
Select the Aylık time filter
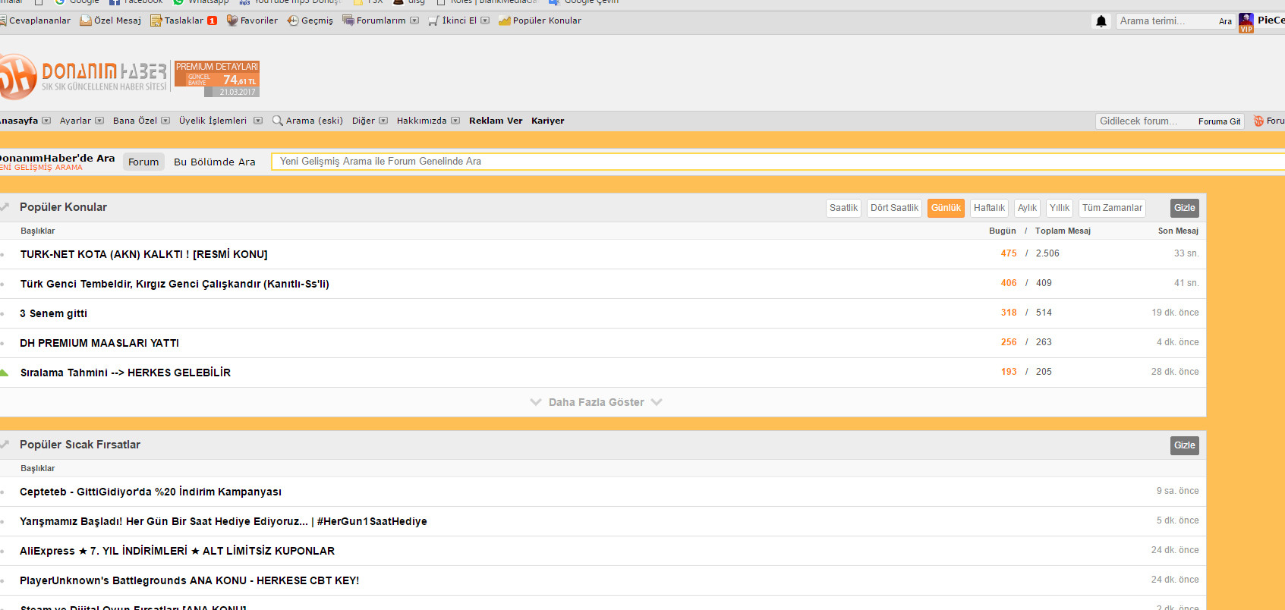click(x=1027, y=208)
